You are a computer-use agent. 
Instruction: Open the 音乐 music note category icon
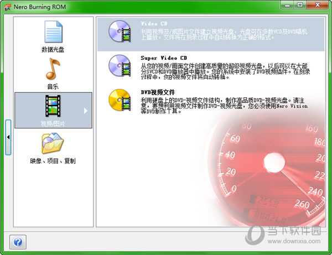(x=53, y=69)
